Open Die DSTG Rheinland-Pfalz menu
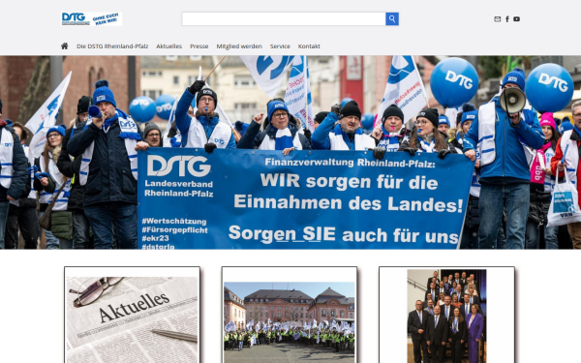Viewport: 581px width, 363px height. (x=112, y=46)
